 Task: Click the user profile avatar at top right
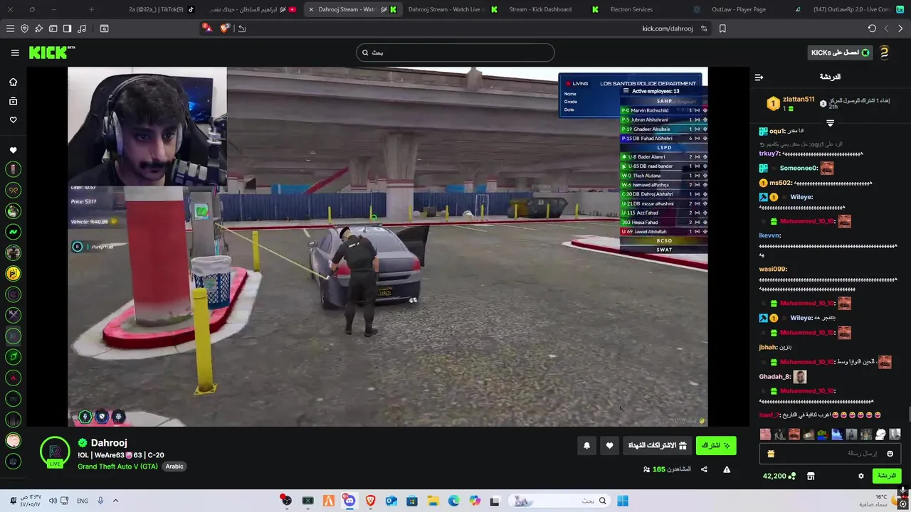click(x=884, y=53)
